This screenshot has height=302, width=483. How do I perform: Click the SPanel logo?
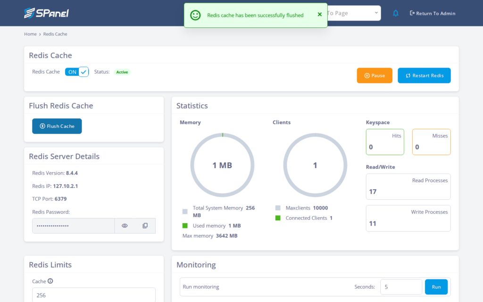(47, 13)
